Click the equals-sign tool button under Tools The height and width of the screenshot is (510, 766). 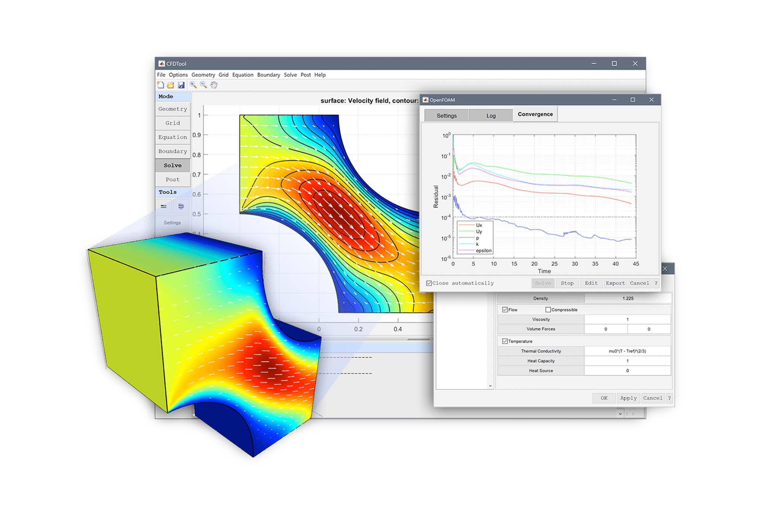[163, 206]
